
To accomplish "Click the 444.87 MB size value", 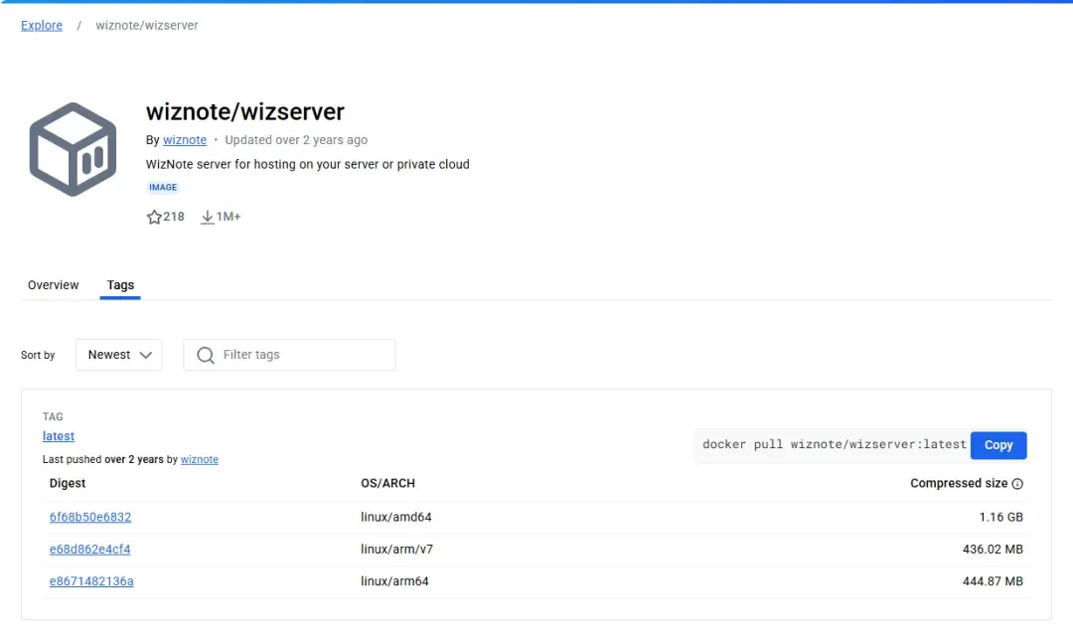I will tap(993, 581).
